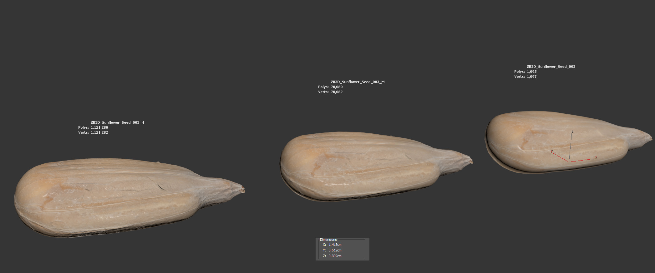
Task: Click the ZB3D_Sunflower_Seed_003 name label
Action: [x=551, y=67]
